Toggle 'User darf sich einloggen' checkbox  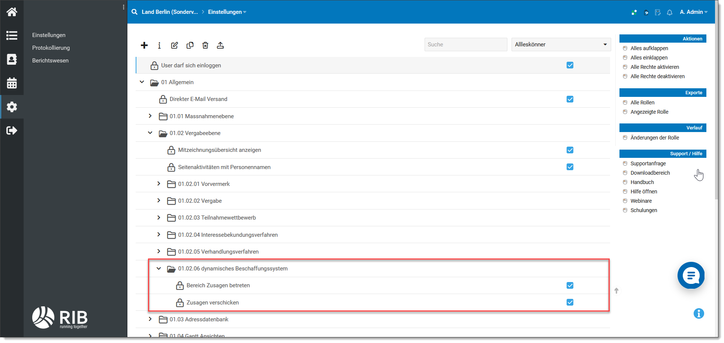[x=570, y=65]
